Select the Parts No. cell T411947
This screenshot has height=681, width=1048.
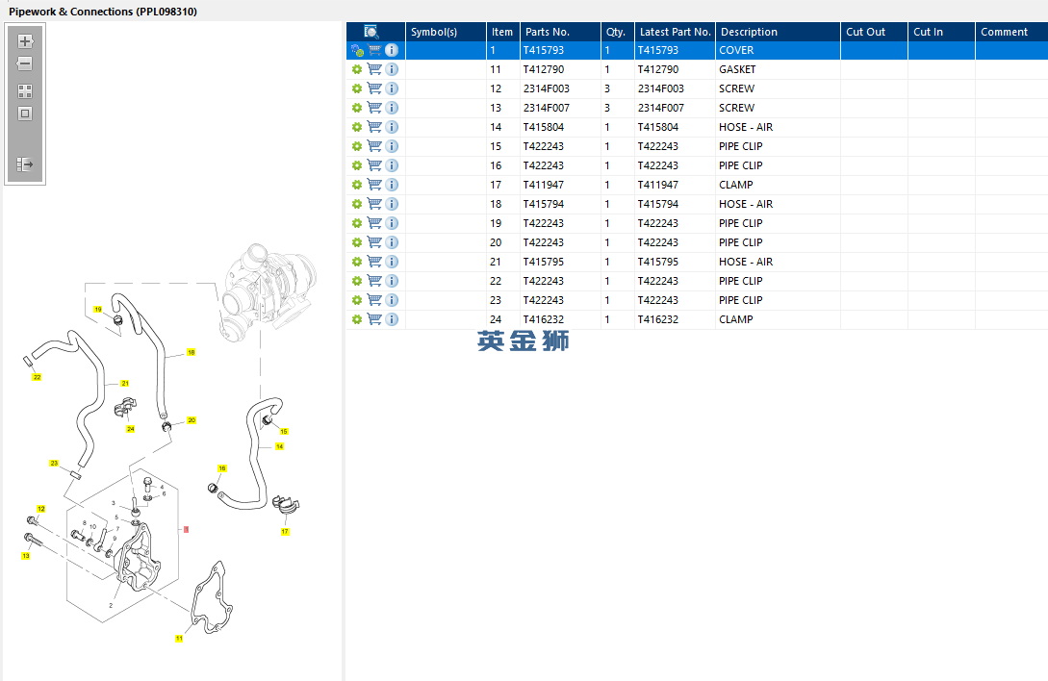pos(560,185)
